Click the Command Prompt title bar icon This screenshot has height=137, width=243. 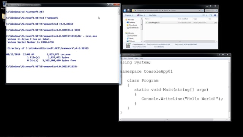[x=7, y=5]
